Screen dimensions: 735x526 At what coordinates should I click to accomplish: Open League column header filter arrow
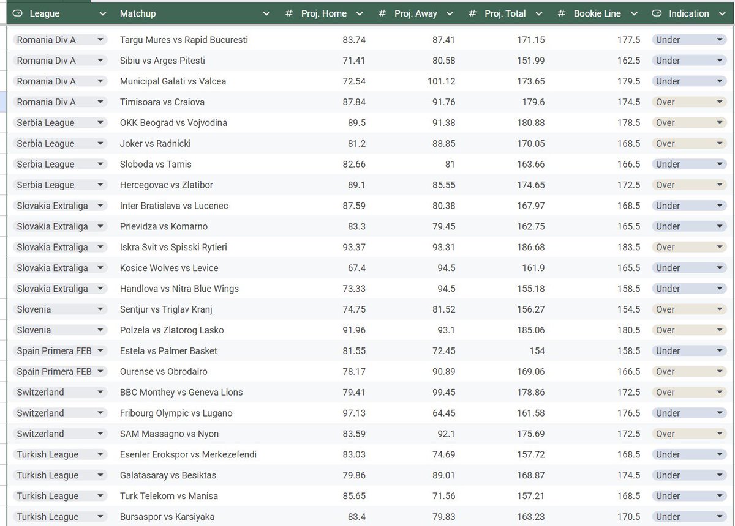(102, 13)
